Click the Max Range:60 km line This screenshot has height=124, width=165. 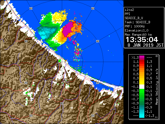click(x=138, y=35)
